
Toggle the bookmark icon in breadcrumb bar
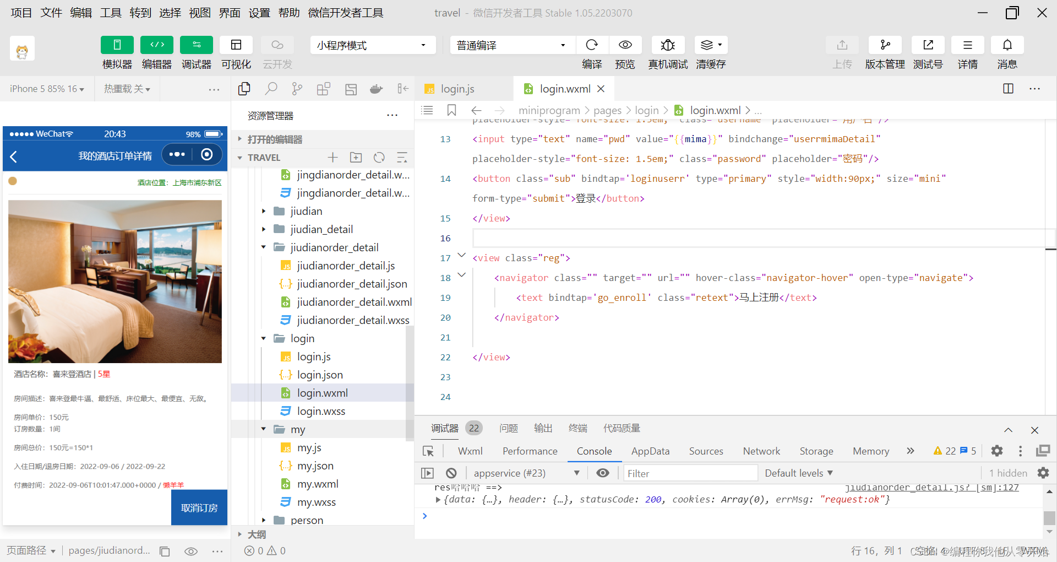451,110
